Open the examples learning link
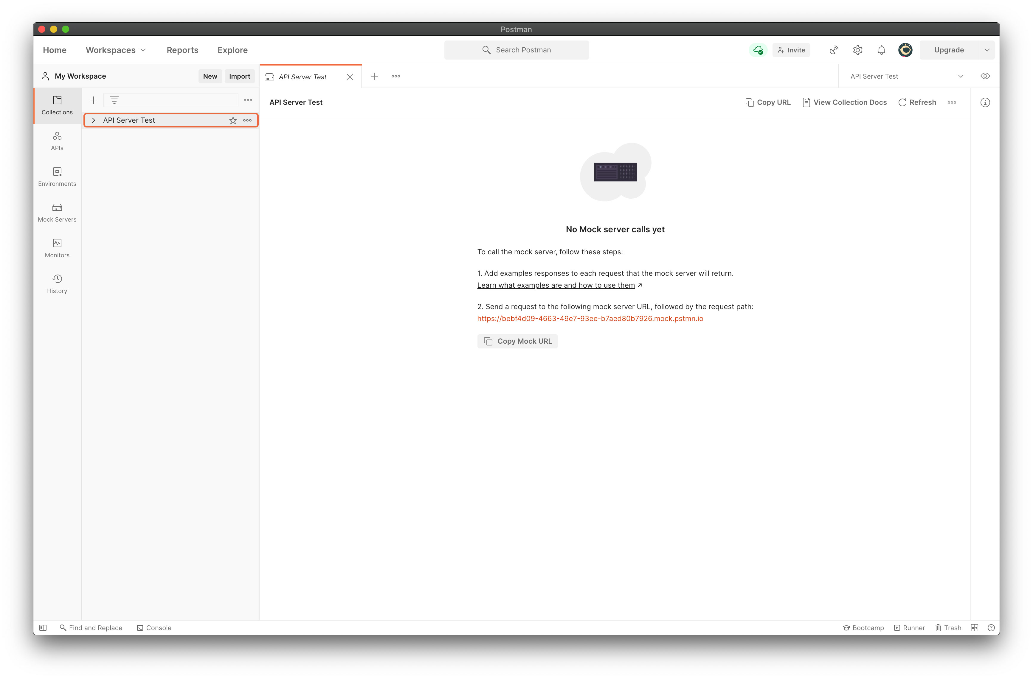Viewport: 1033px width, 679px height. point(556,285)
